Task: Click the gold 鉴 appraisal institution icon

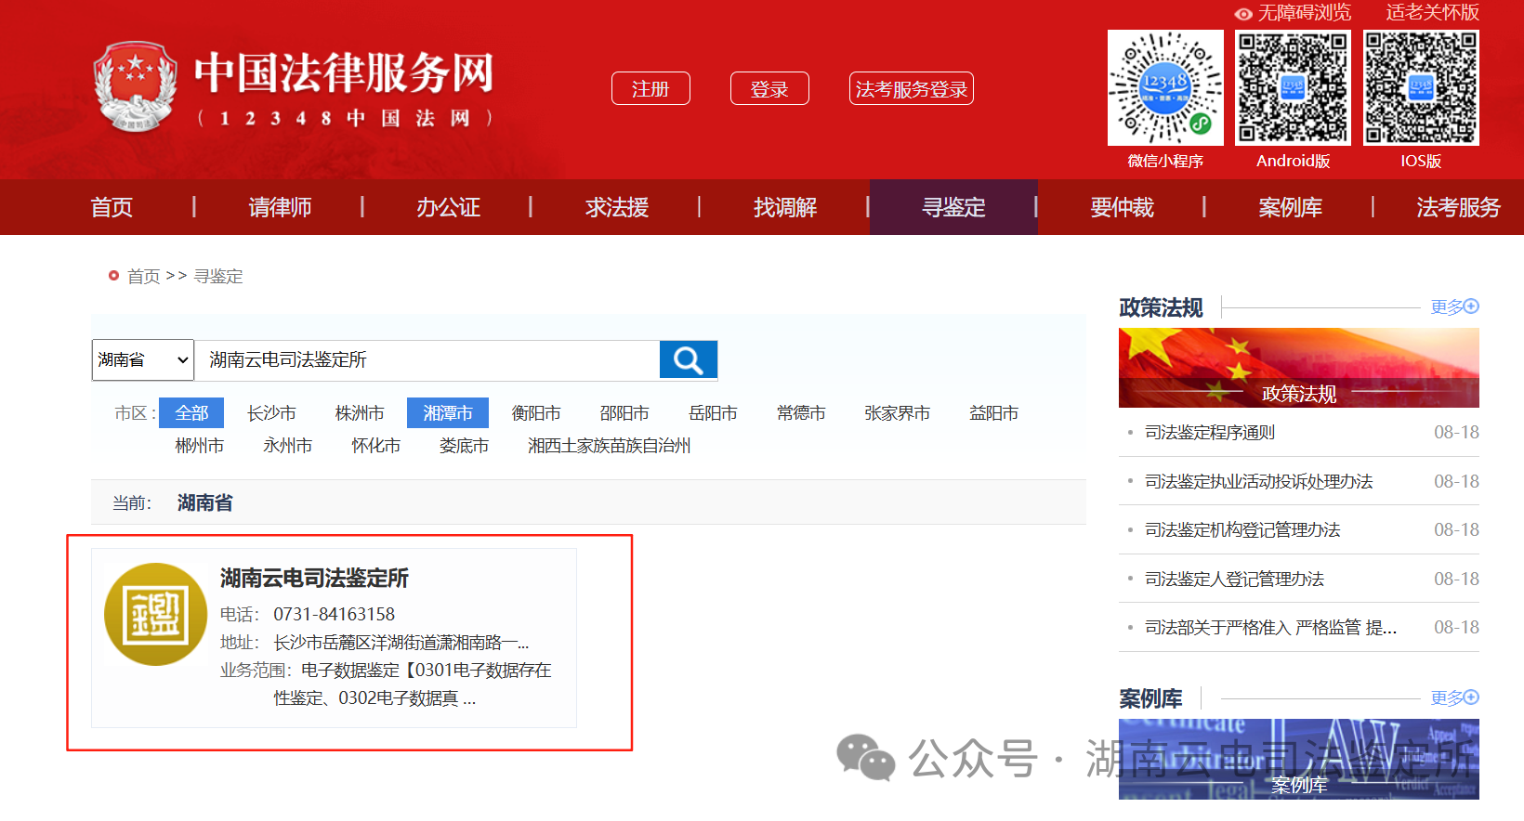Action: click(155, 614)
